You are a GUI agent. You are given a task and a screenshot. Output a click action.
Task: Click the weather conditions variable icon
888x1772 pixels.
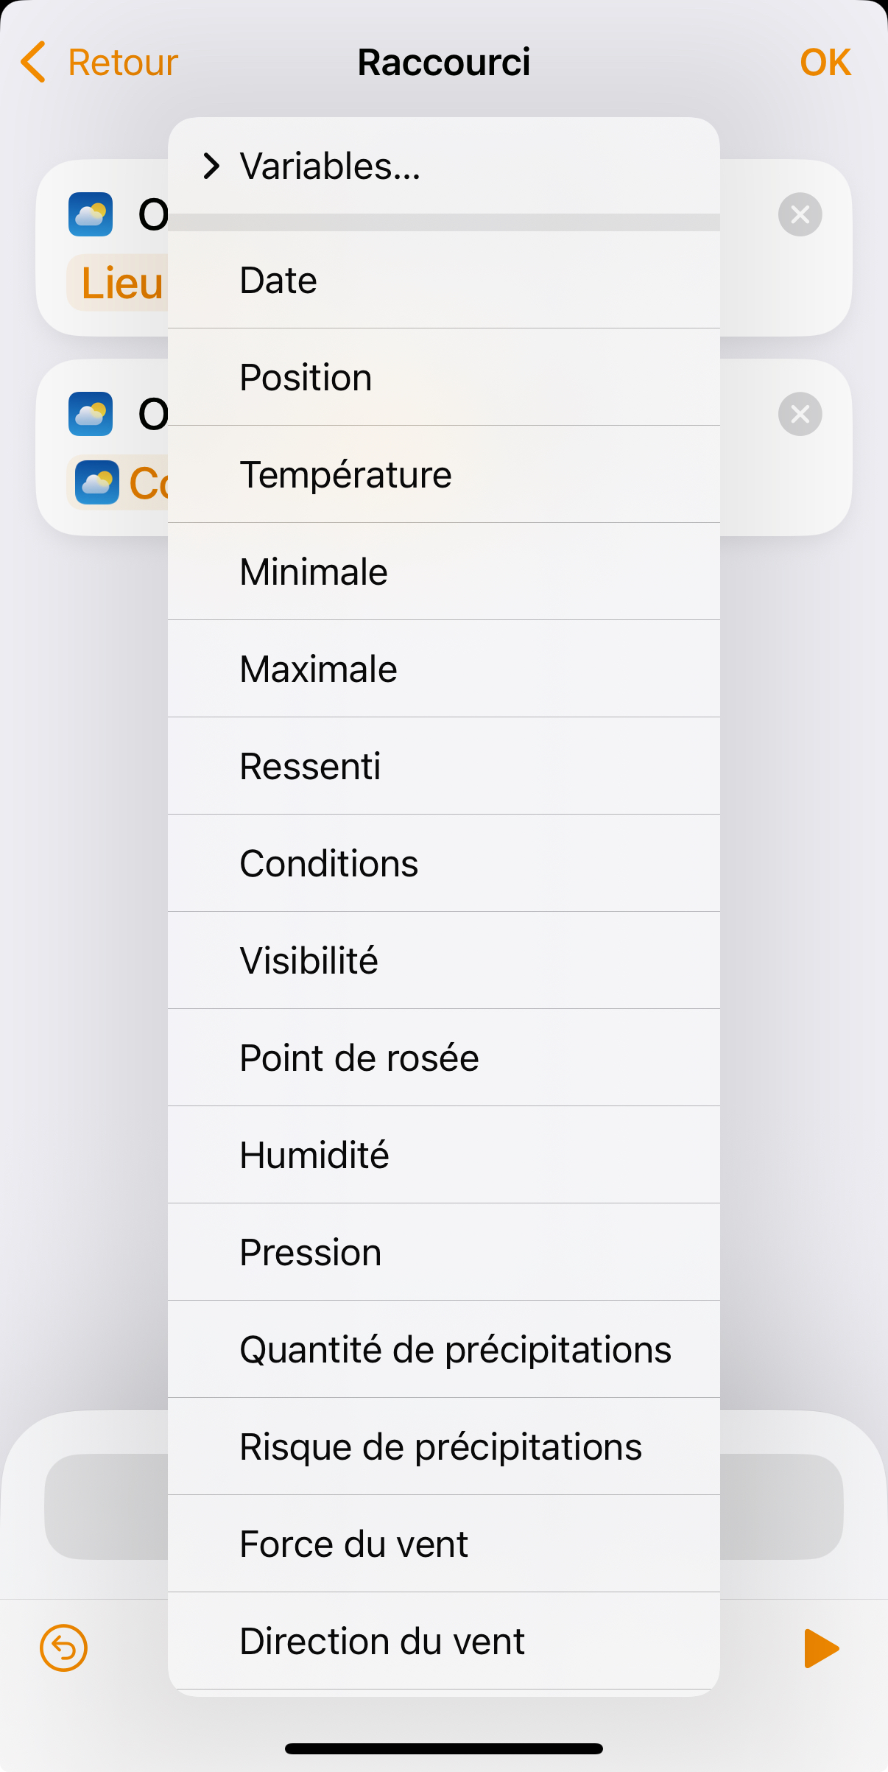point(97,482)
